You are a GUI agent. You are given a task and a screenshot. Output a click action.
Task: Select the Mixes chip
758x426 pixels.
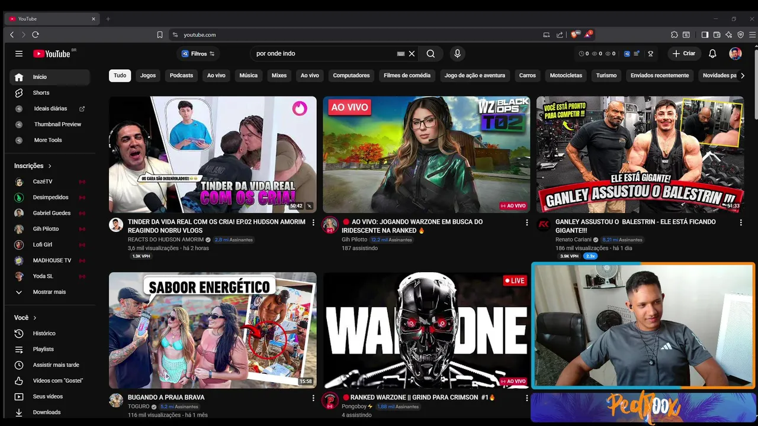[279, 76]
